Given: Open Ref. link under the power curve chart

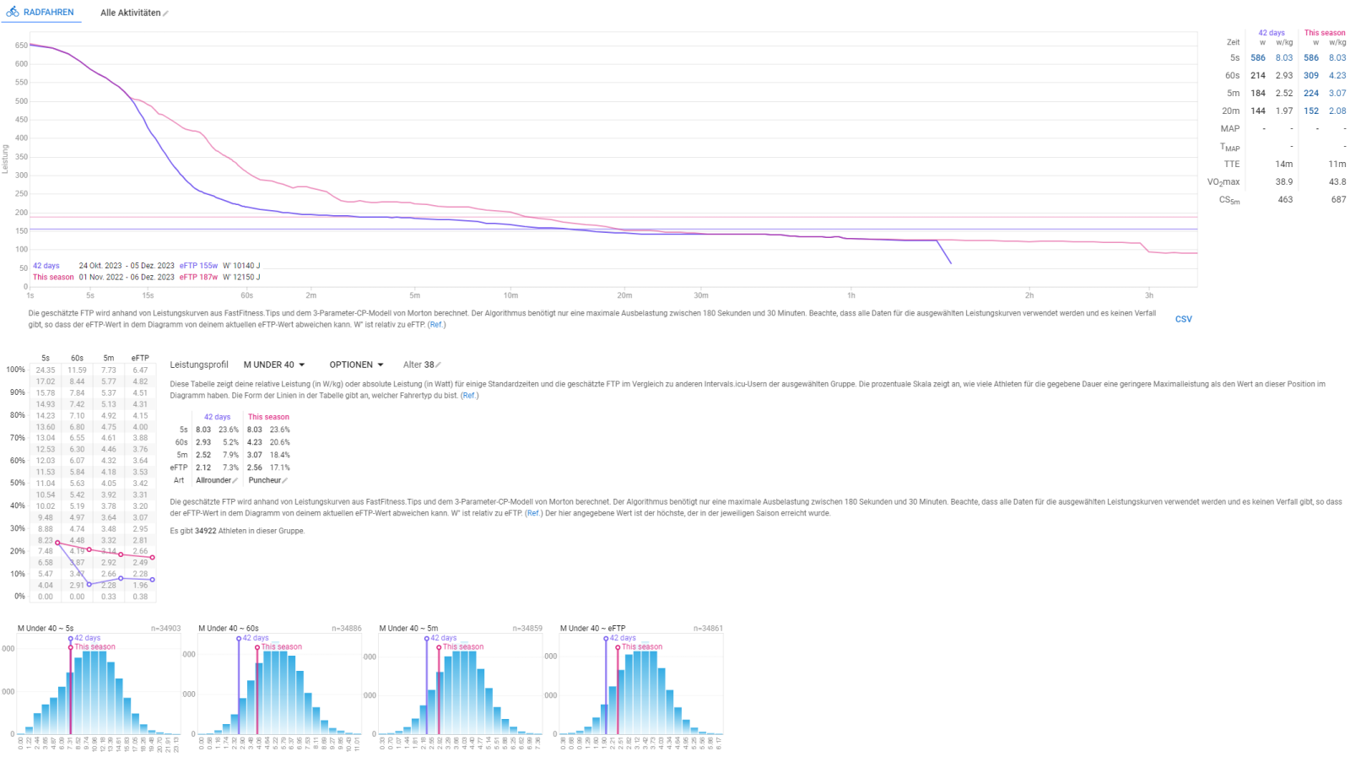Looking at the screenshot, I should pyautogui.click(x=436, y=325).
